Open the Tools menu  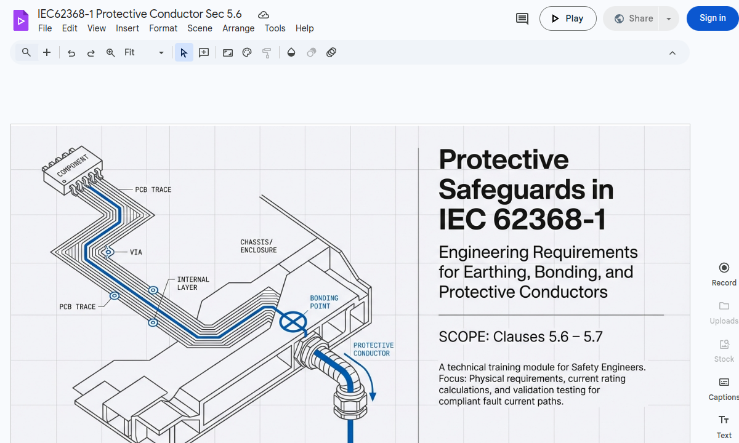[x=275, y=28]
